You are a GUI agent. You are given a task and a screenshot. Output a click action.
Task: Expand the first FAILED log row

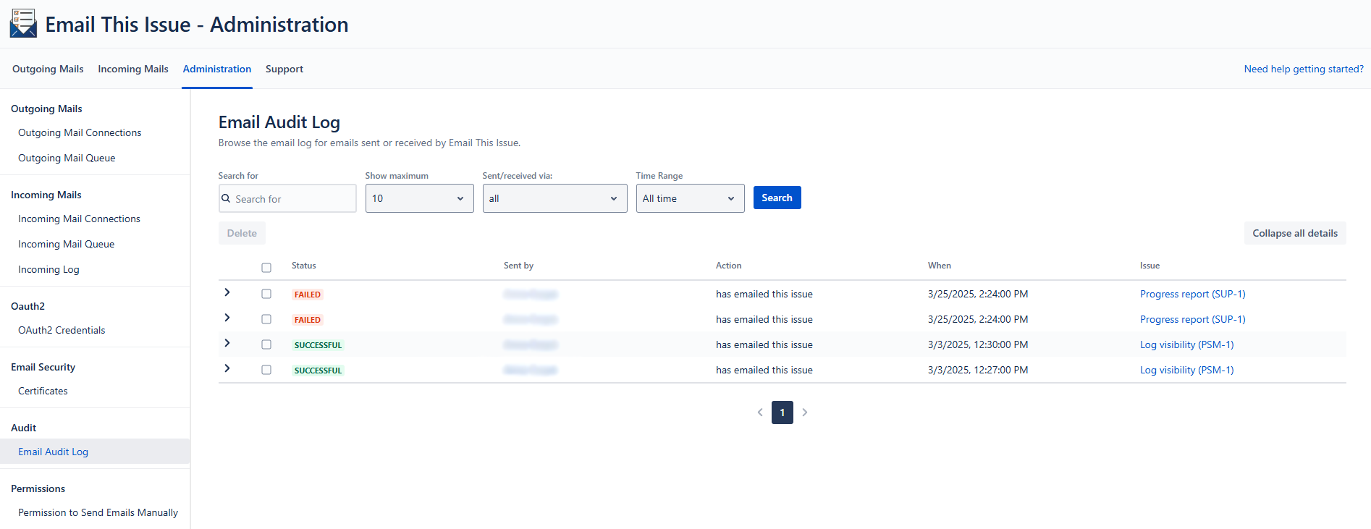[227, 292]
